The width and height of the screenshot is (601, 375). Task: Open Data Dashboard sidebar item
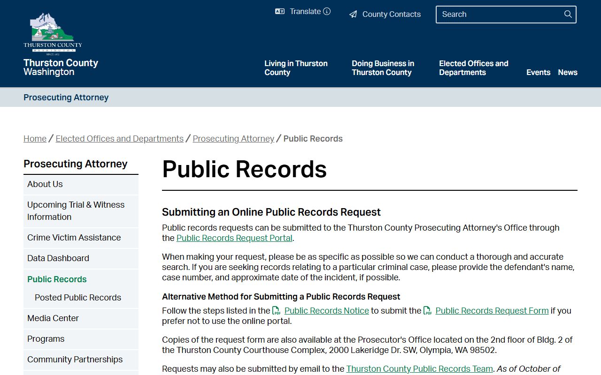(x=81, y=258)
